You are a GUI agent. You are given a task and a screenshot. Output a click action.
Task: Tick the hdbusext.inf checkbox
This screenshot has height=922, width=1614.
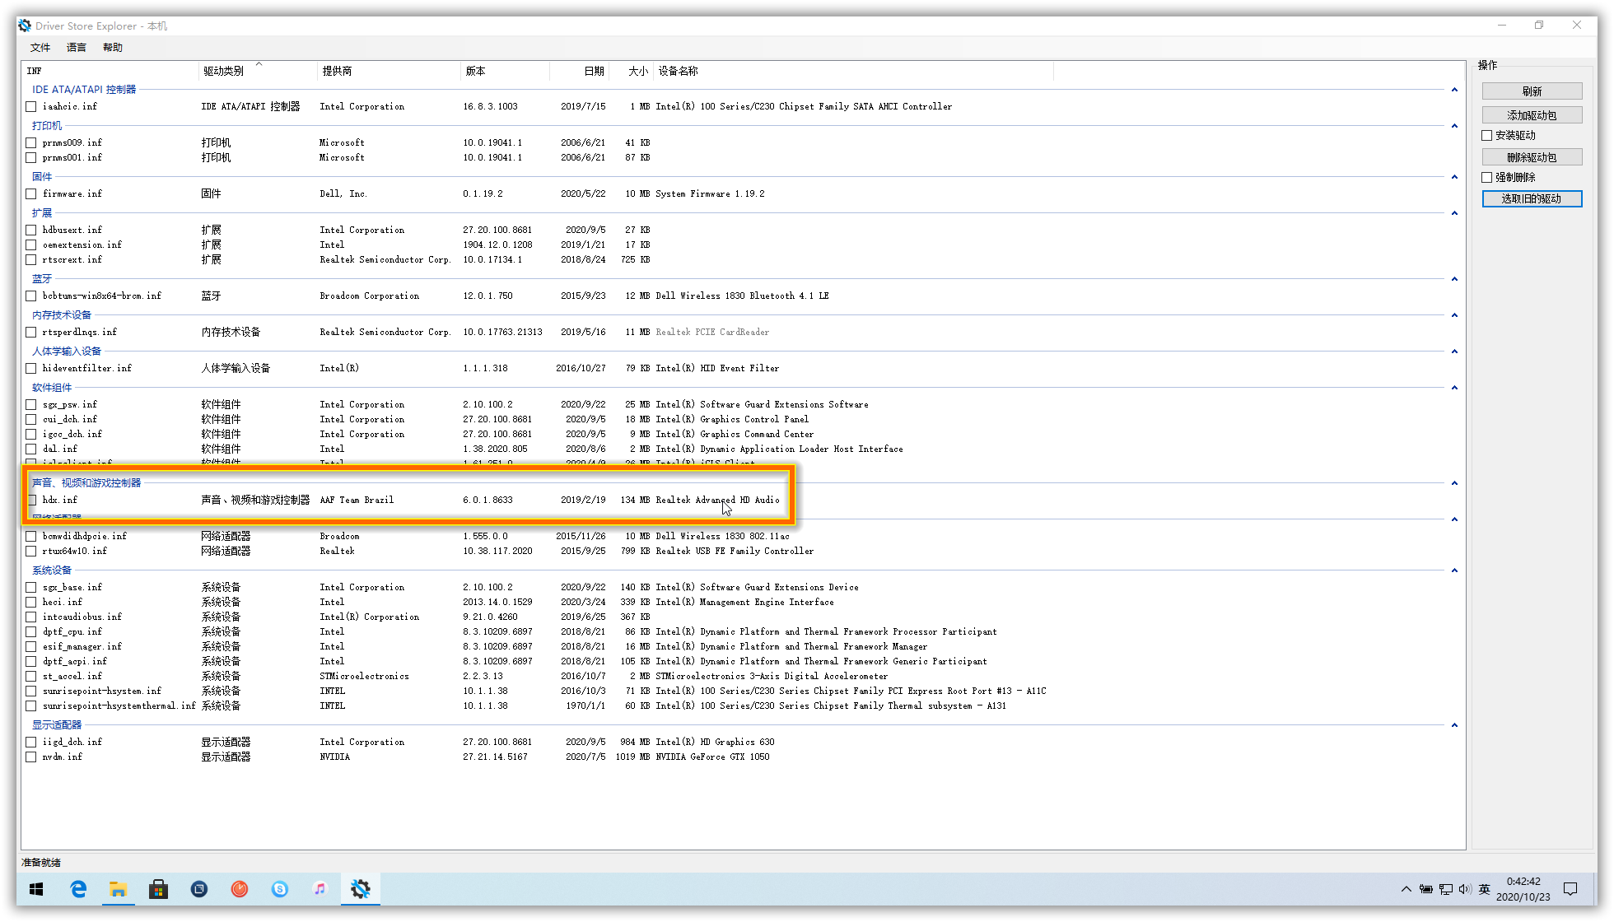pyautogui.click(x=31, y=230)
